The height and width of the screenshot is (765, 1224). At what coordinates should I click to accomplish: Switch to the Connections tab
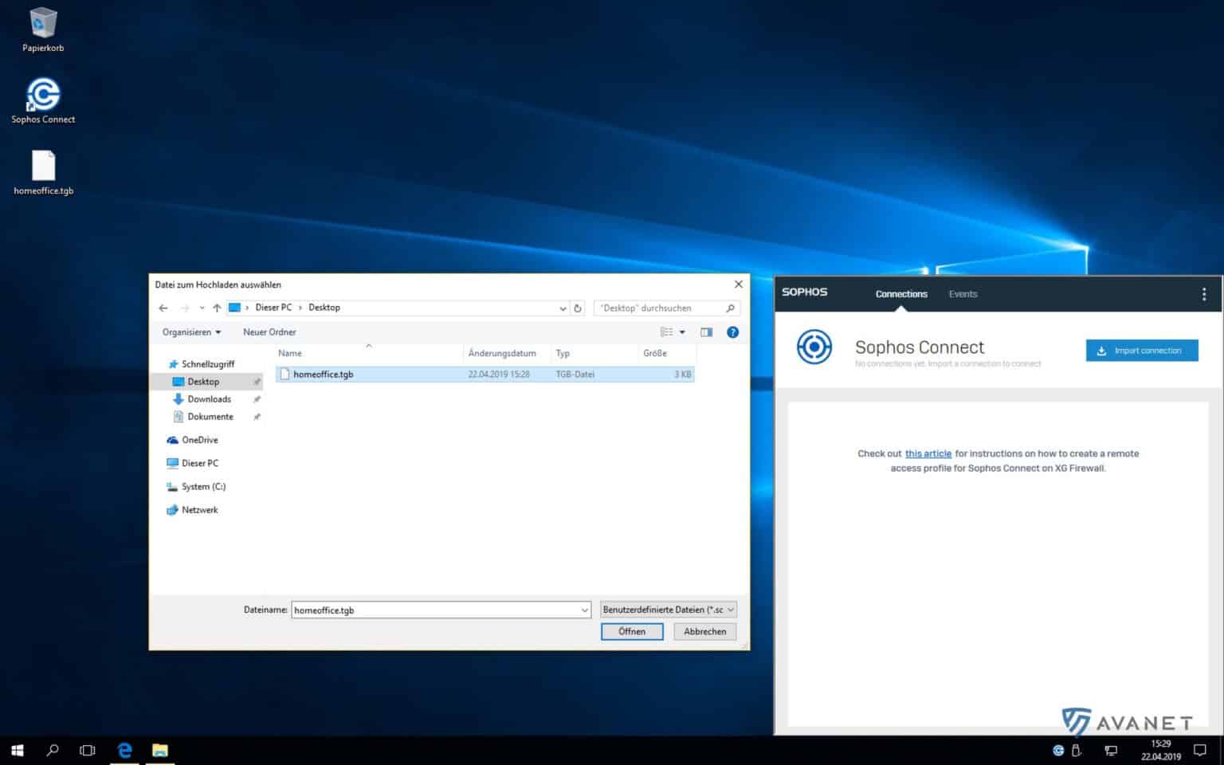pos(901,294)
